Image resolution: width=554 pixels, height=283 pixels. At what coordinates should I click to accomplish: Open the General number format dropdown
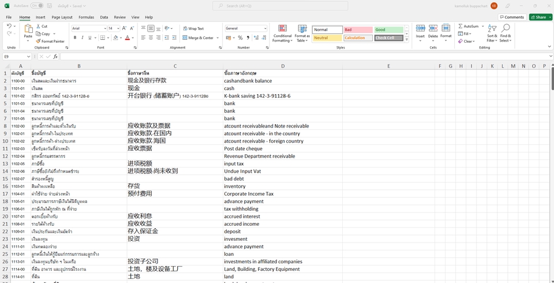265,28
